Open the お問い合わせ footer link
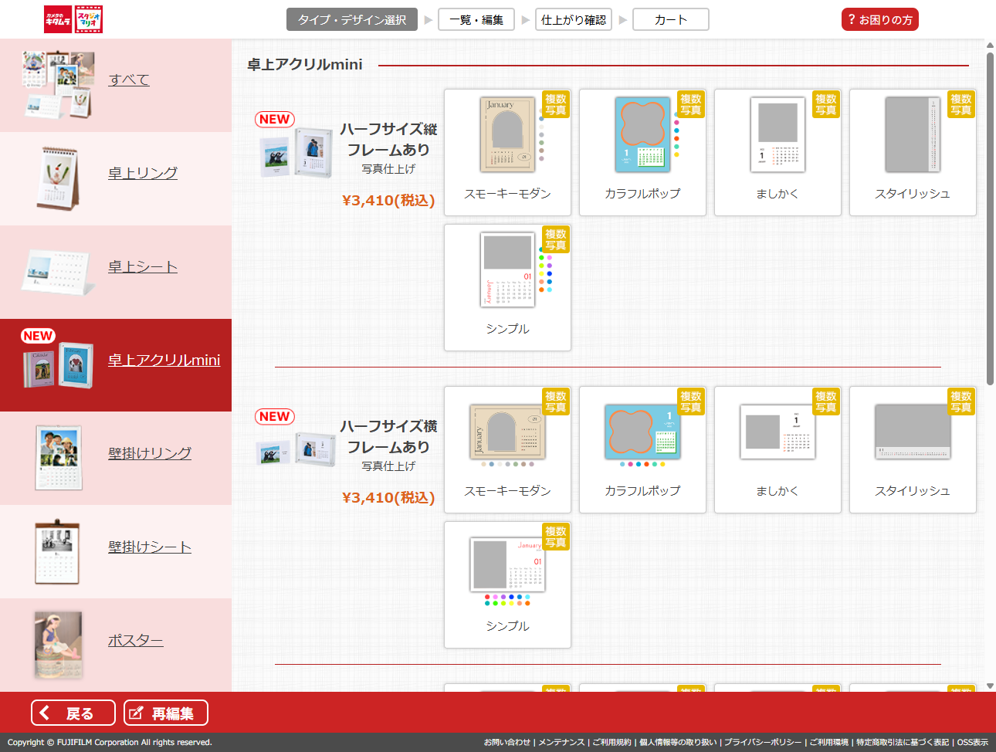 507,743
